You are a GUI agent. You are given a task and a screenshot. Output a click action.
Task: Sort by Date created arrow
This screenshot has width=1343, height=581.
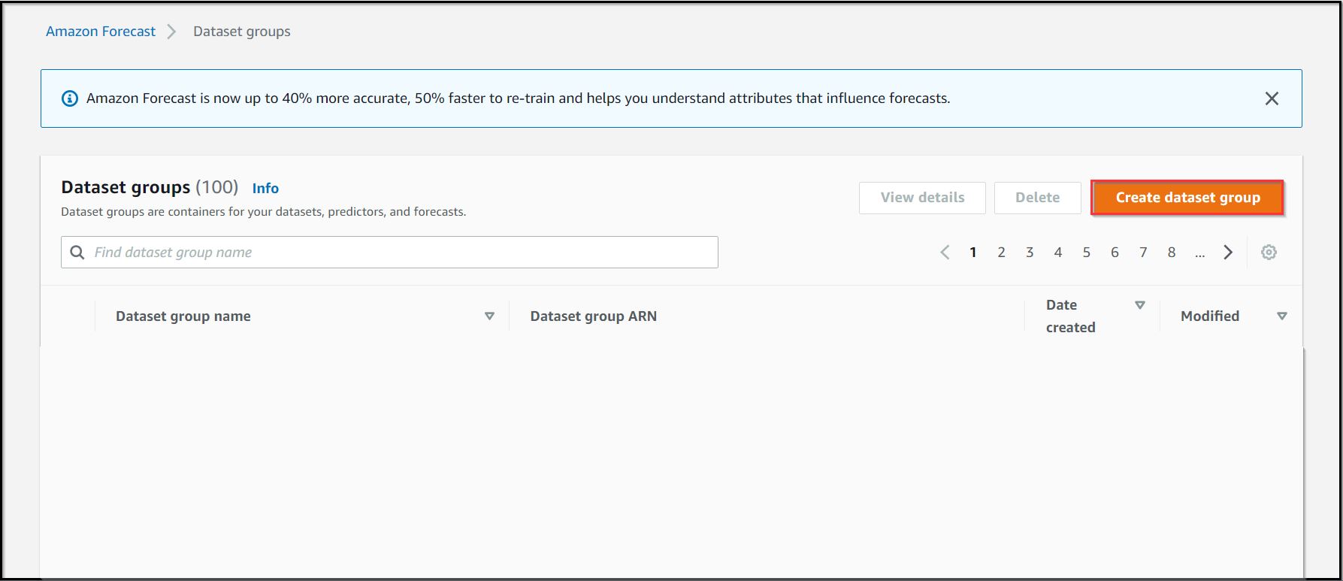click(x=1140, y=305)
